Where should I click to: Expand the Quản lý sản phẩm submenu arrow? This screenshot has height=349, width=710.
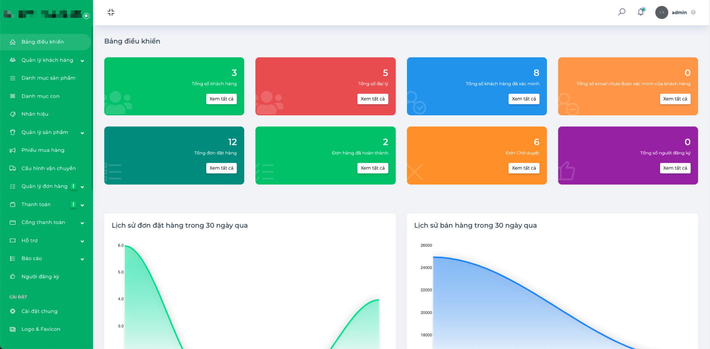(x=82, y=133)
